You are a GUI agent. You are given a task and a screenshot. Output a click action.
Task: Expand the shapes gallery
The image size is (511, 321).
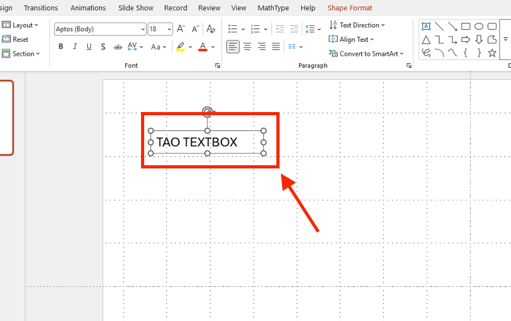point(505,39)
